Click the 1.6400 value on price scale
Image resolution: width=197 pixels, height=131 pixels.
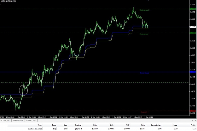(193, 106)
